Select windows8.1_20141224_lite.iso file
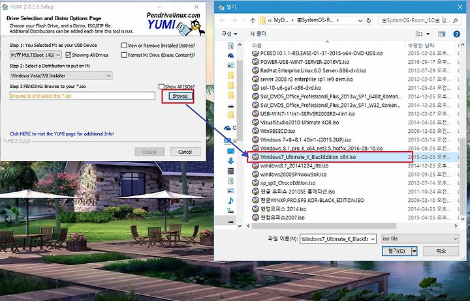 coord(294,165)
